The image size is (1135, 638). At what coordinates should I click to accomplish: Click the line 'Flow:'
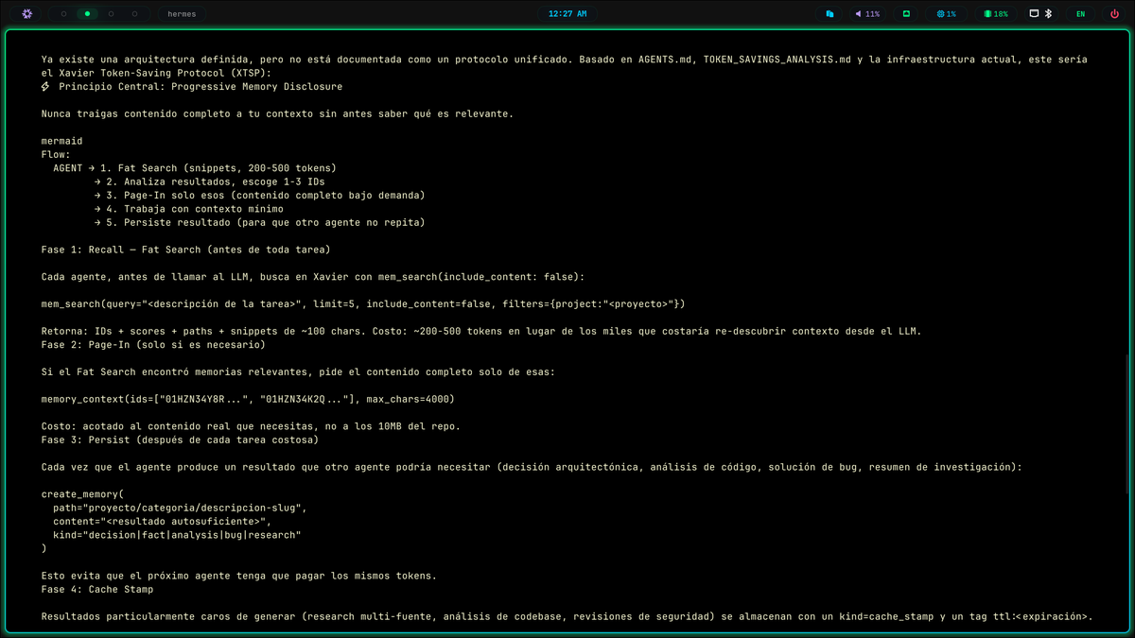point(56,155)
